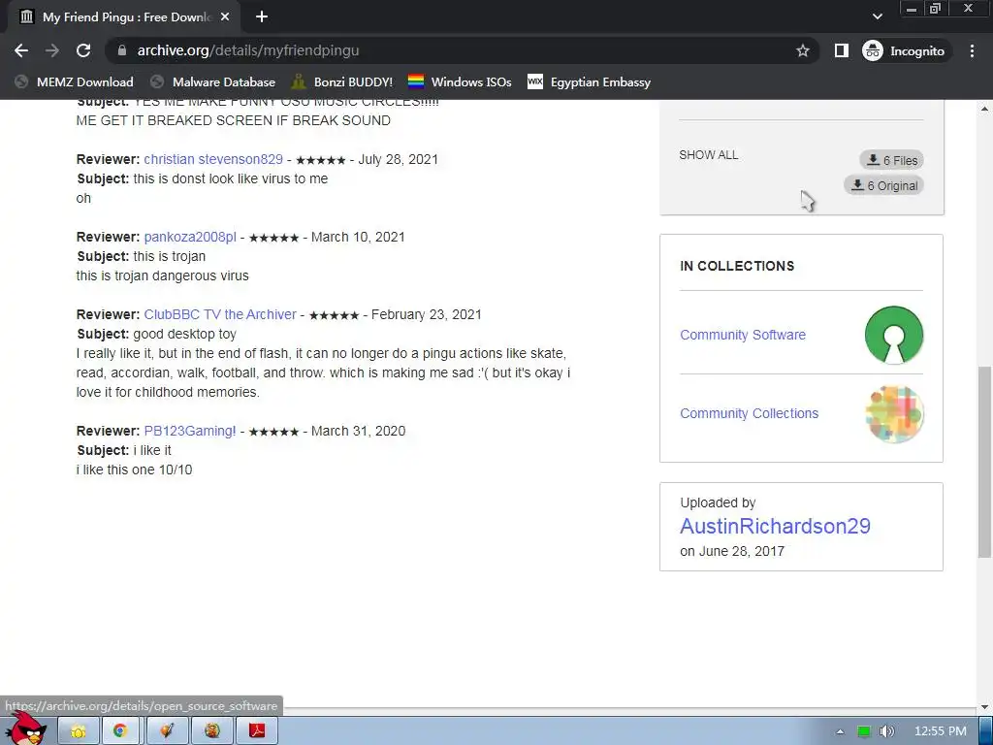Viewport: 993px width, 745px height.
Task: Download the 6 Files button
Action: click(892, 160)
